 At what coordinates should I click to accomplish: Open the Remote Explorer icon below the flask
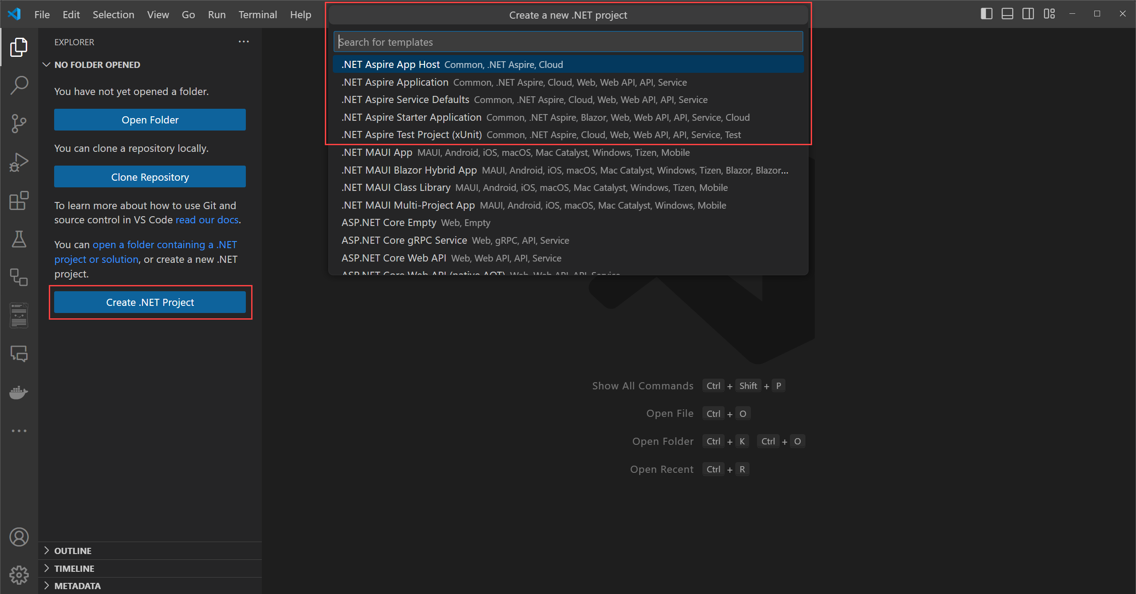19,277
